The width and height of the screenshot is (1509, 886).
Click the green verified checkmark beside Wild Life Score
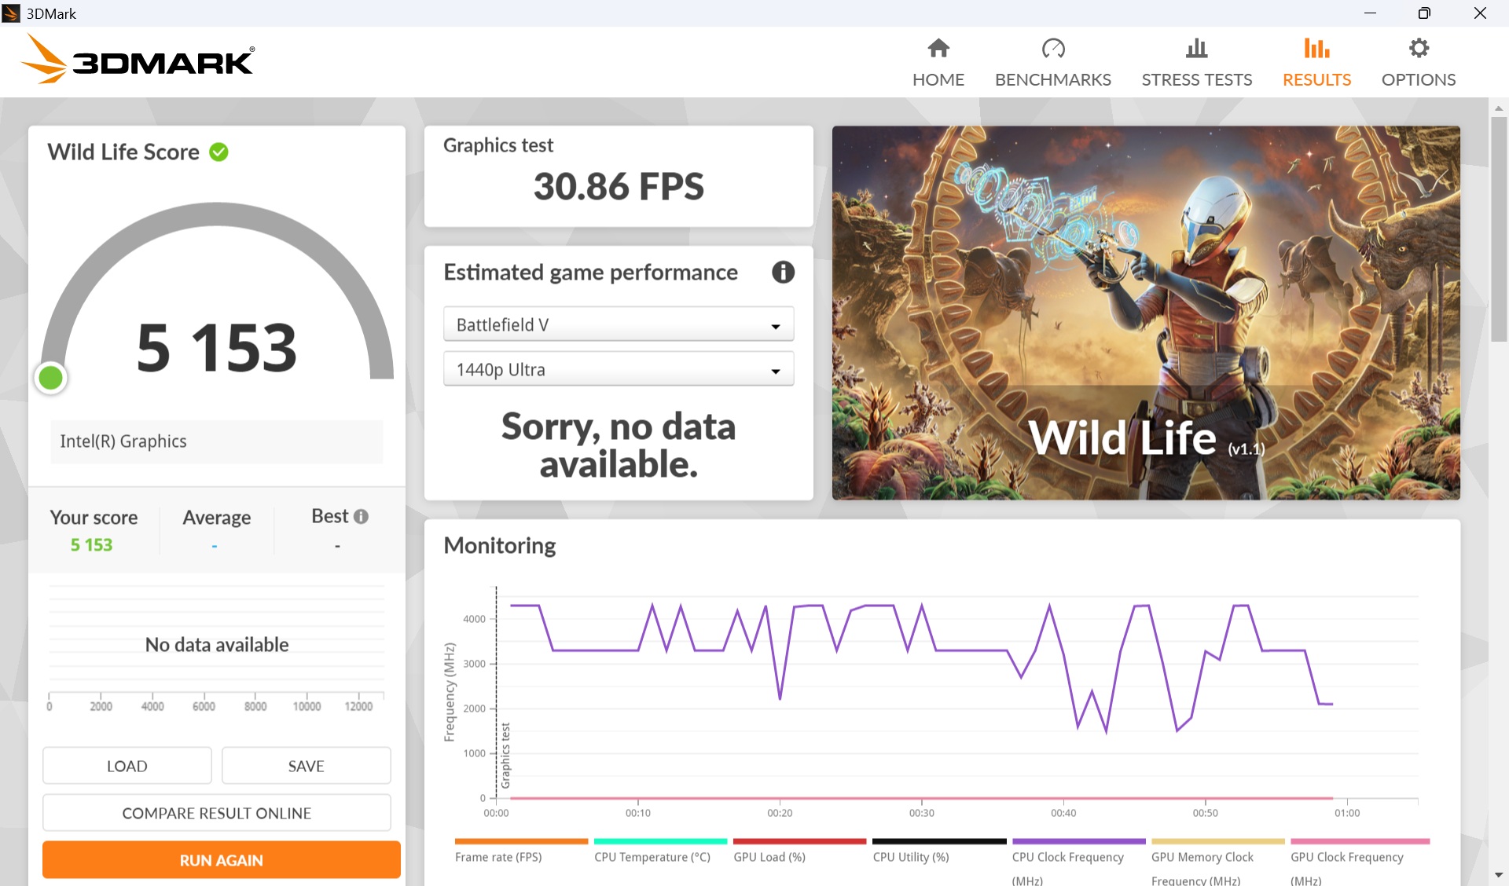point(218,152)
